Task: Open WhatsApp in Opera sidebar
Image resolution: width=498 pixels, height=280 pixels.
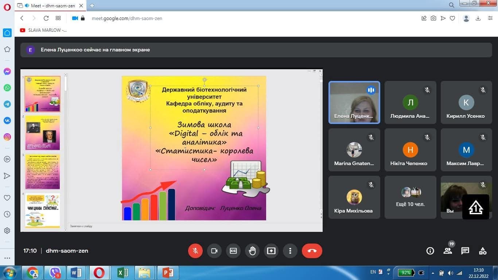Action: coord(7,88)
